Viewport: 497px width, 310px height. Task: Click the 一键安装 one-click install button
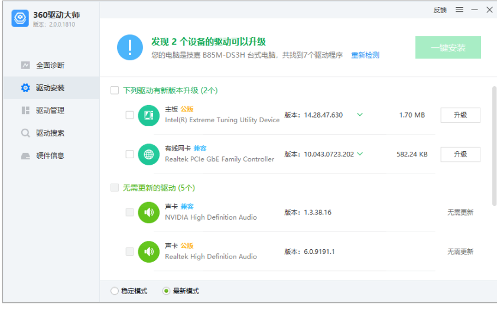(x=448, y=48)
